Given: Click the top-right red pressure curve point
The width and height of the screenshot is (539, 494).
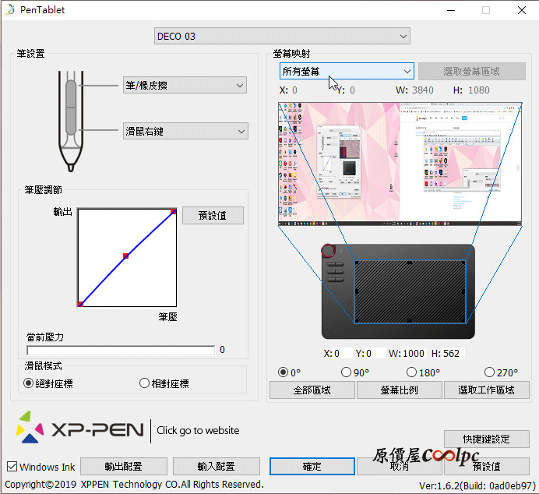Looking at the screenshot, I should pyautogui.click(x=174, y=211).
